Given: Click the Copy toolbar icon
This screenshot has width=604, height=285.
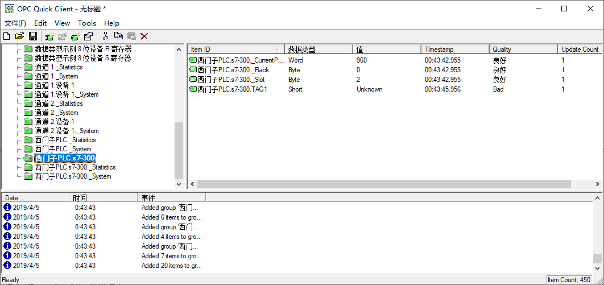Looking at the screenshot, I should coord(118,36).
